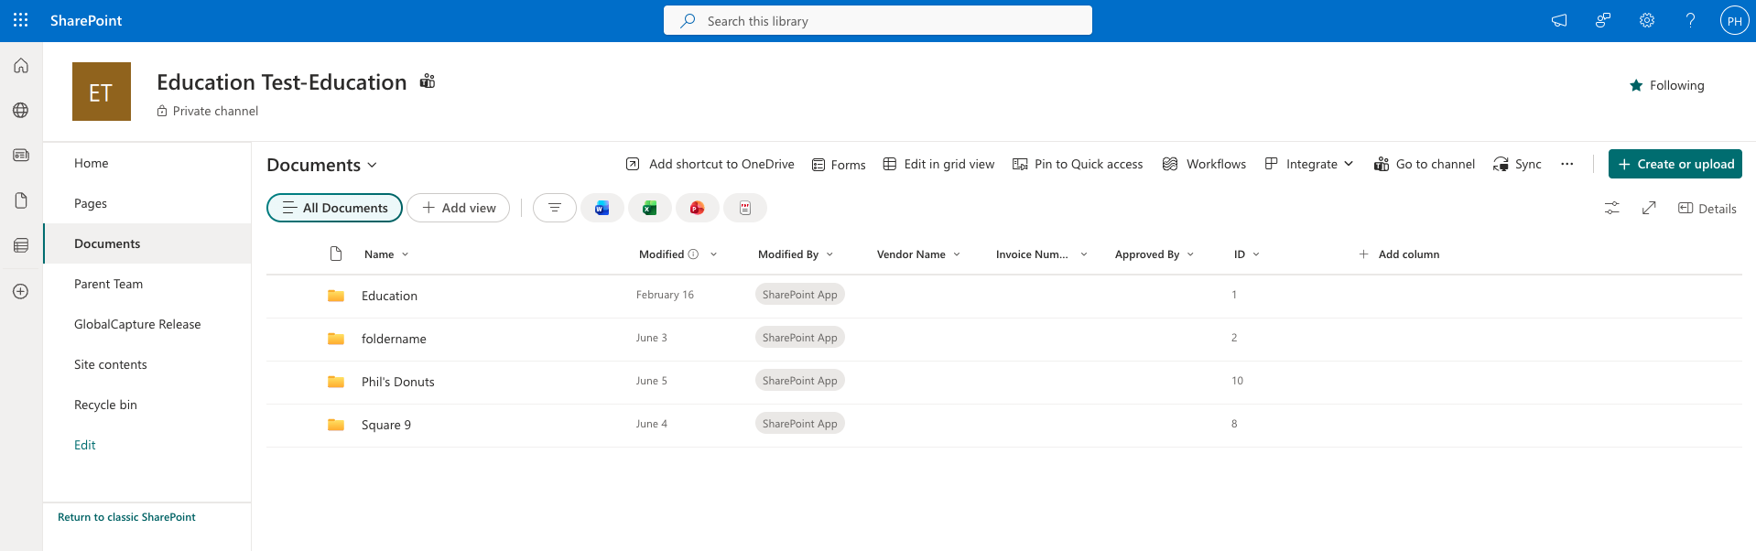Go to Home in site navigation
Screen dimensions: 1756x551
click(x=147, y=163)
